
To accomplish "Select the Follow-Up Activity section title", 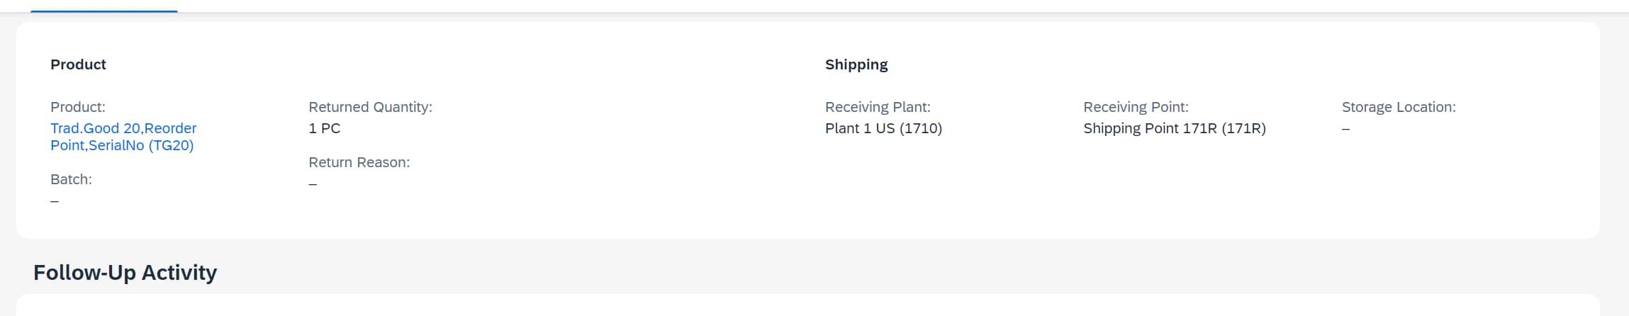I will click(x=125, y=273).
